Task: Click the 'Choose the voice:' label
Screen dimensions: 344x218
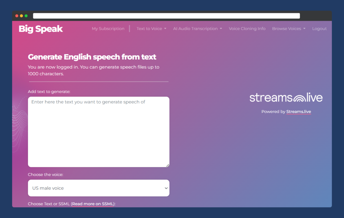Action: point(45,174)
